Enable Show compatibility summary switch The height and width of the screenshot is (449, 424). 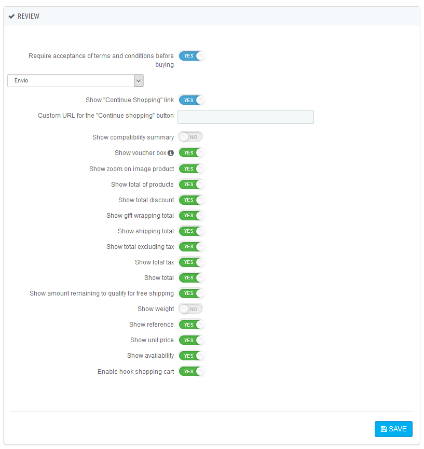190,137
